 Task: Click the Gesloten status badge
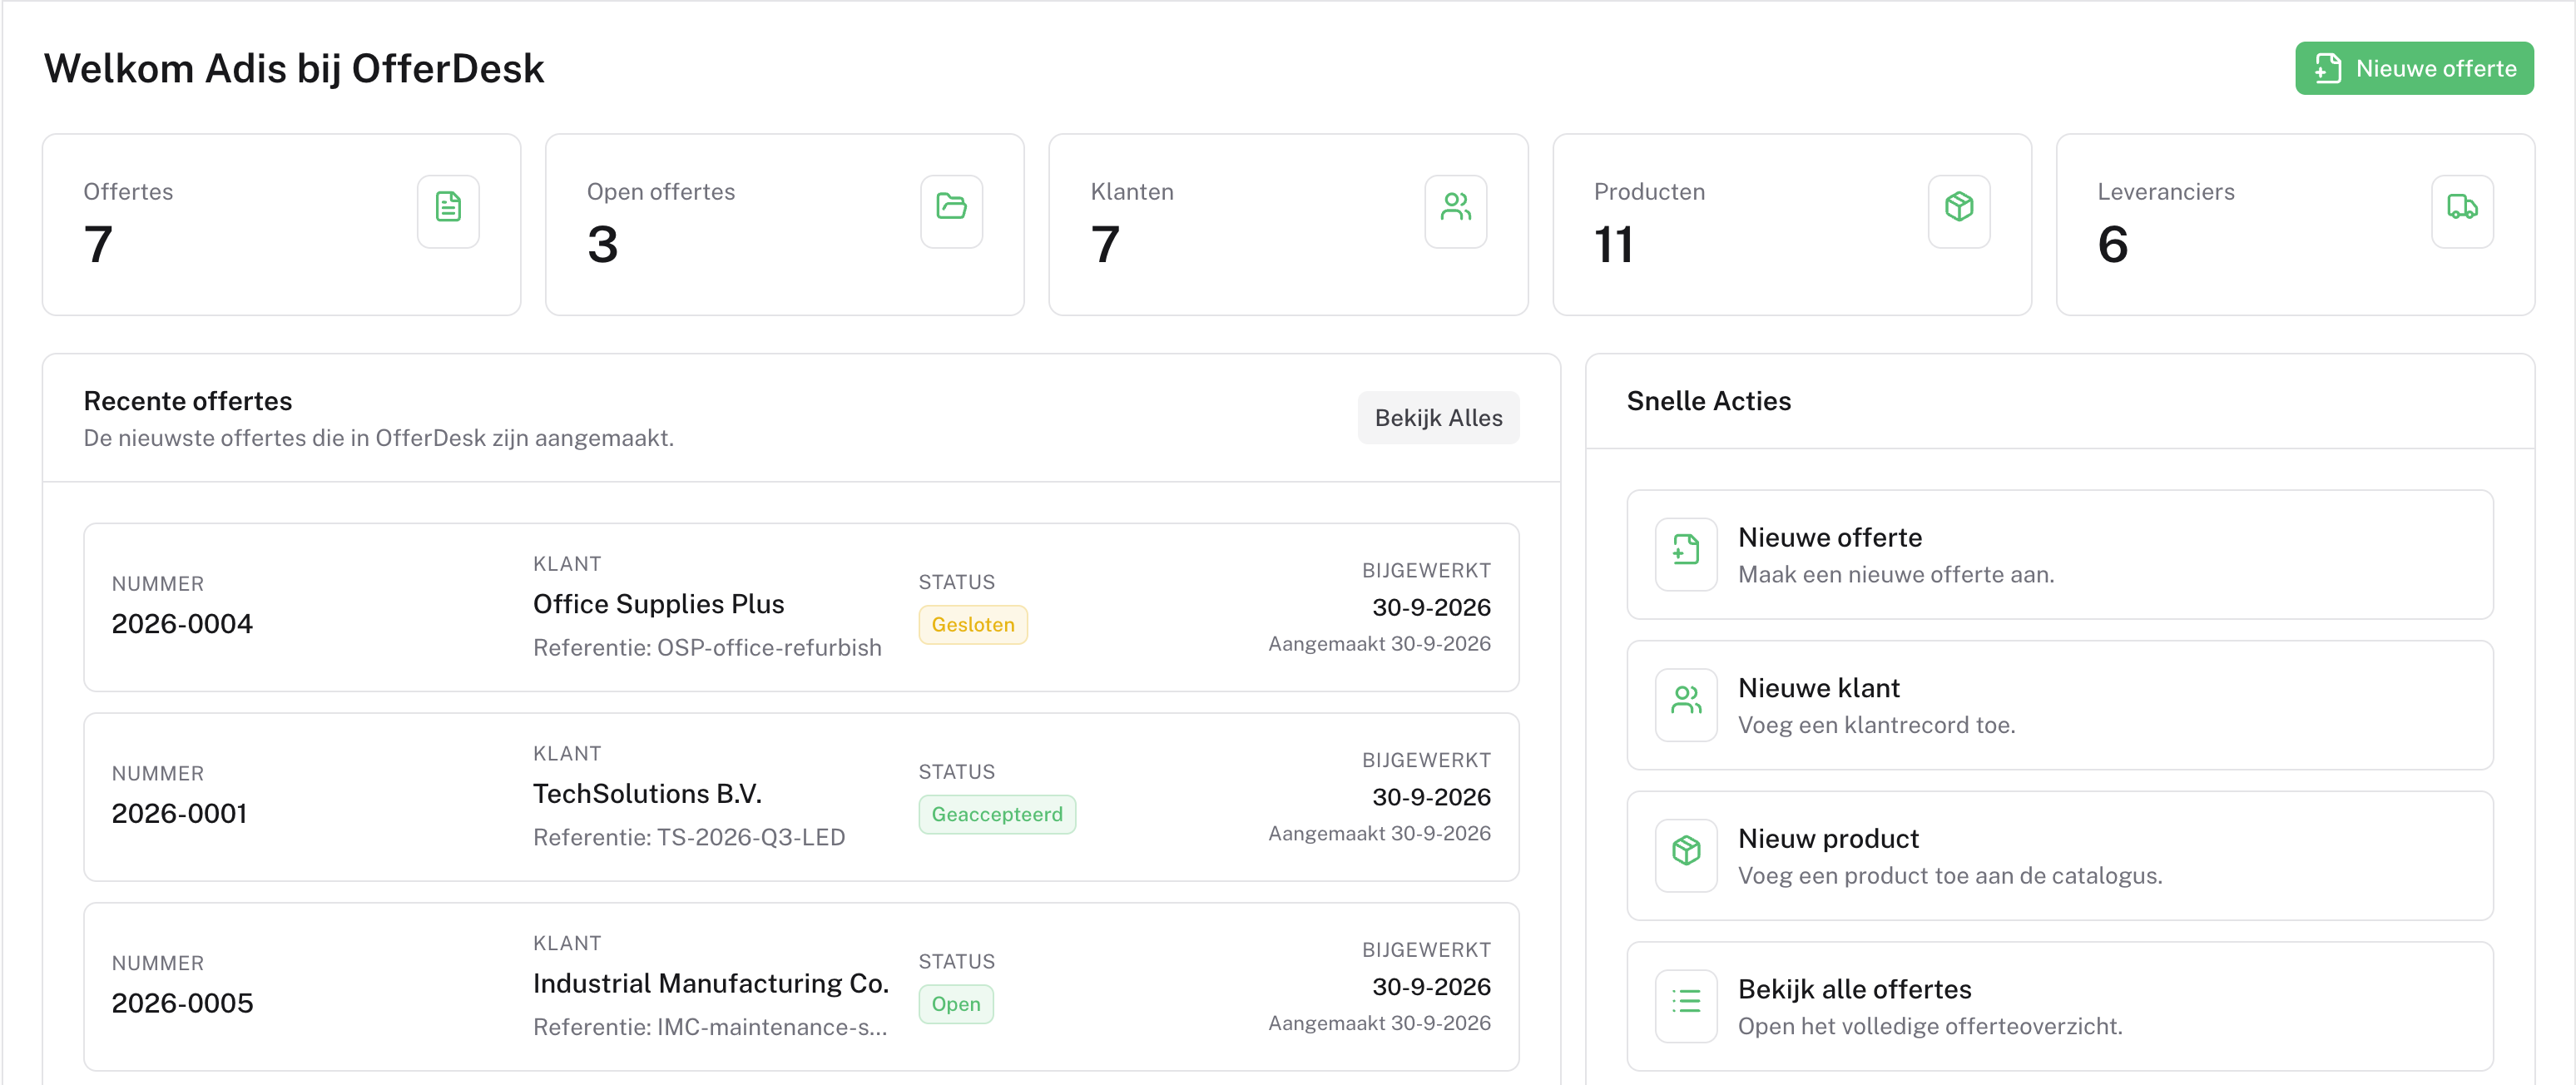[973, 625]
